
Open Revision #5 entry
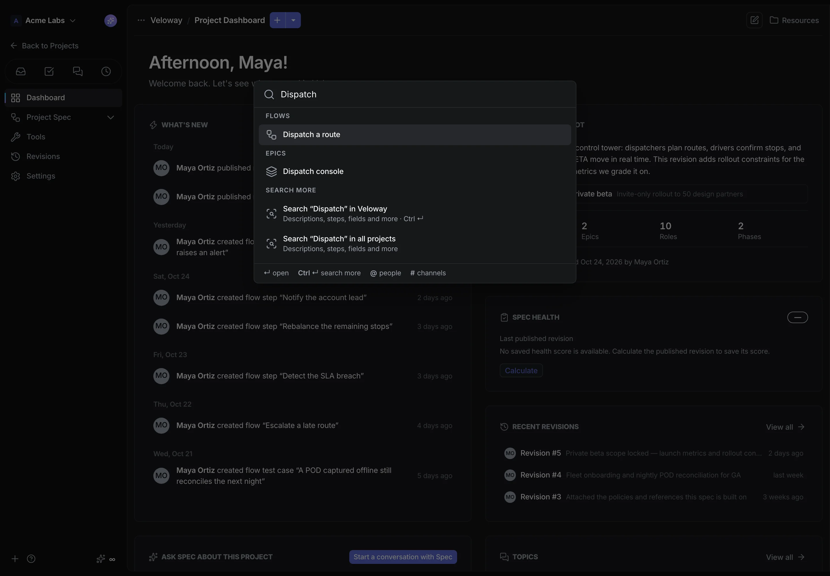[653, 453]
